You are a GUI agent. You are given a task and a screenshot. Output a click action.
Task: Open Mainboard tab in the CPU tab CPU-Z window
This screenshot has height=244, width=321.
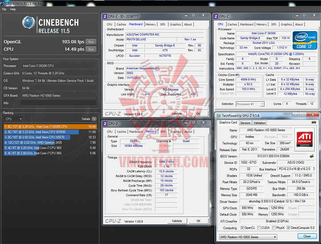click(247, 25)
